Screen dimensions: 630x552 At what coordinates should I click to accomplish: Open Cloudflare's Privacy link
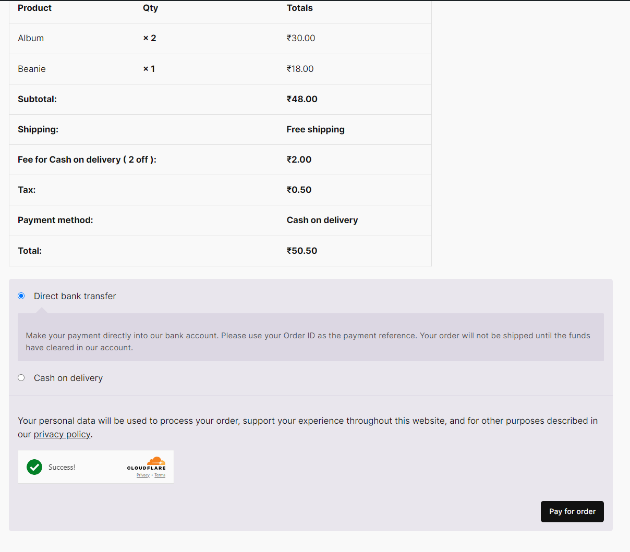143,475
